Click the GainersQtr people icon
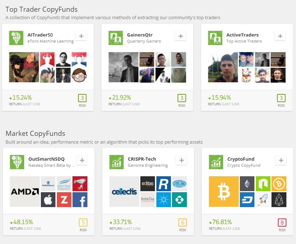The width and height of the screenshot is (296, 244). point(116,38)
